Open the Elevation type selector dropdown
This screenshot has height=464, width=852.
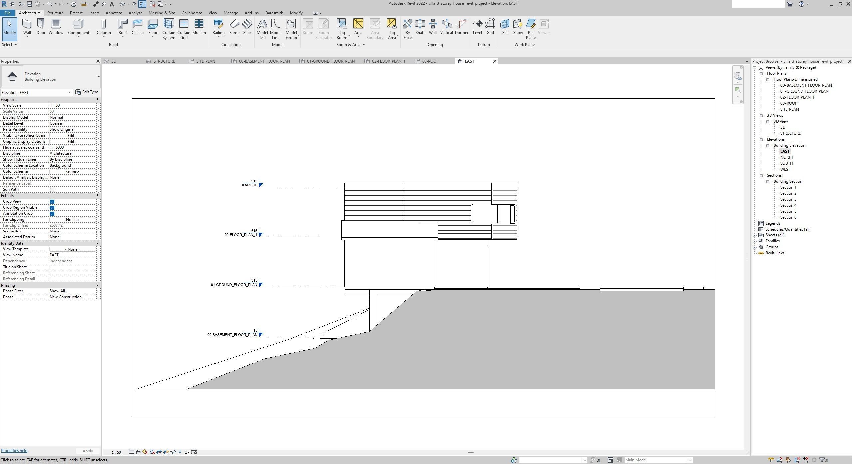click(98, 77)
